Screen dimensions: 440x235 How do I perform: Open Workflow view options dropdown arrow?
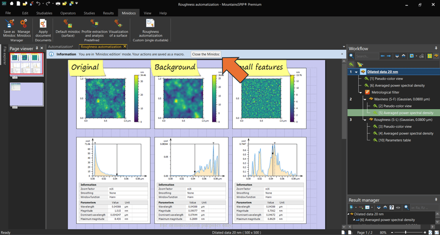416,56
